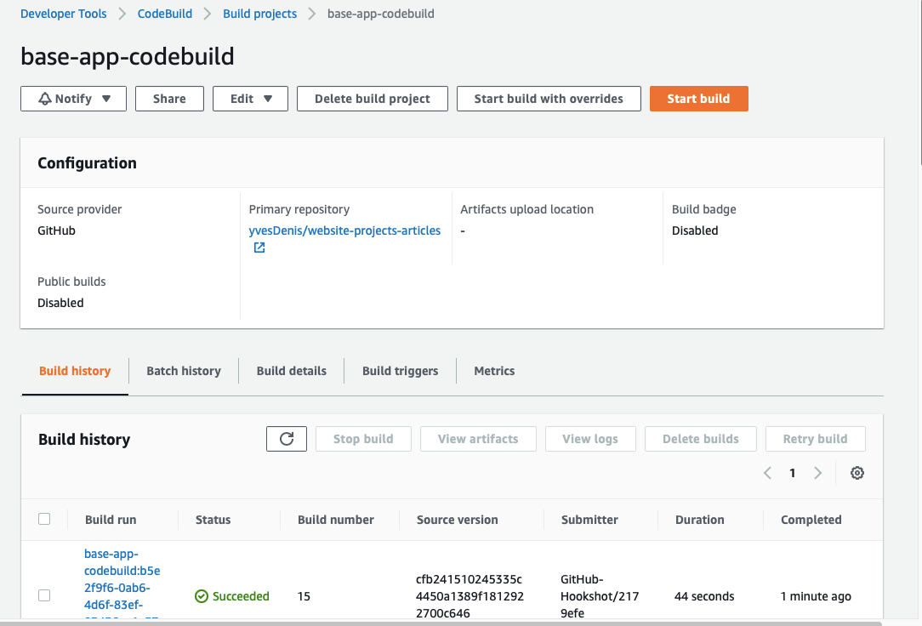Click the View logs button
Image resolution: width=922 pixels, height=626 pixels.
click(590, 439)
